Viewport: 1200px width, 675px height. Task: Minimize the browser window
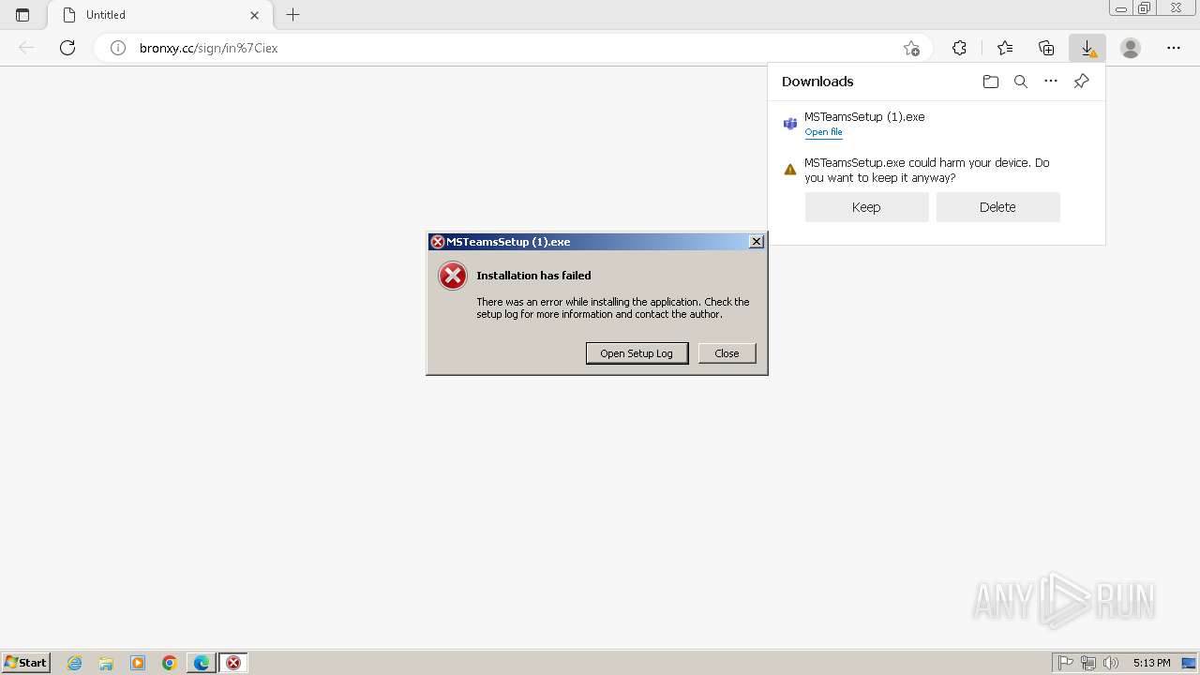tap(1121, 8)
